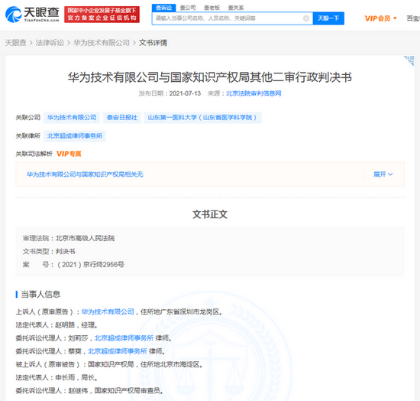Open the 北京超成律师事务所 related law firm tag
This screenshot has width=420, height=401.
point(75,135)
